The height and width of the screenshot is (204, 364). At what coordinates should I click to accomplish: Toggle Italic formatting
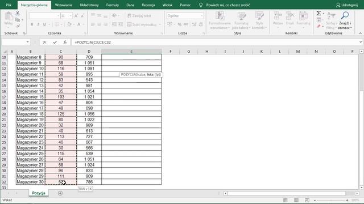(38, 24)
